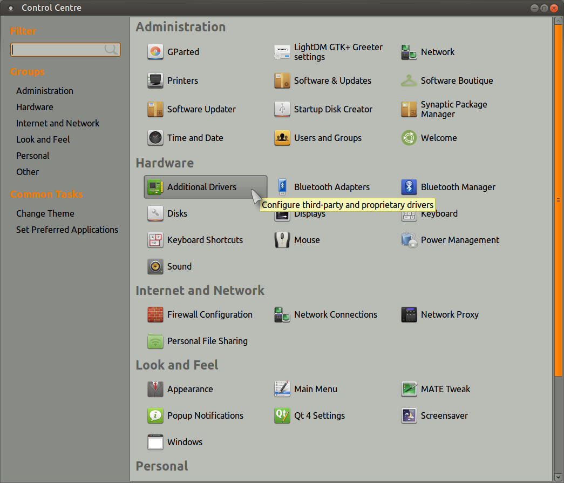Open Keyboard Shortcuts icon
564x483 pixels.
tap(155, 240)
